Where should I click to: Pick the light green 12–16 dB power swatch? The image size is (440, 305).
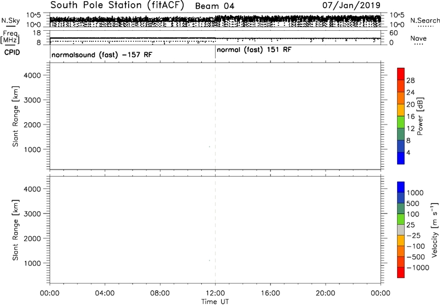(x=401, y=122)
